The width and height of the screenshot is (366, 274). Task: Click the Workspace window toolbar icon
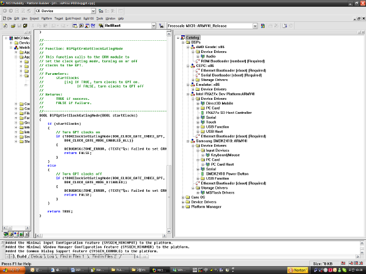click(75, 26)
